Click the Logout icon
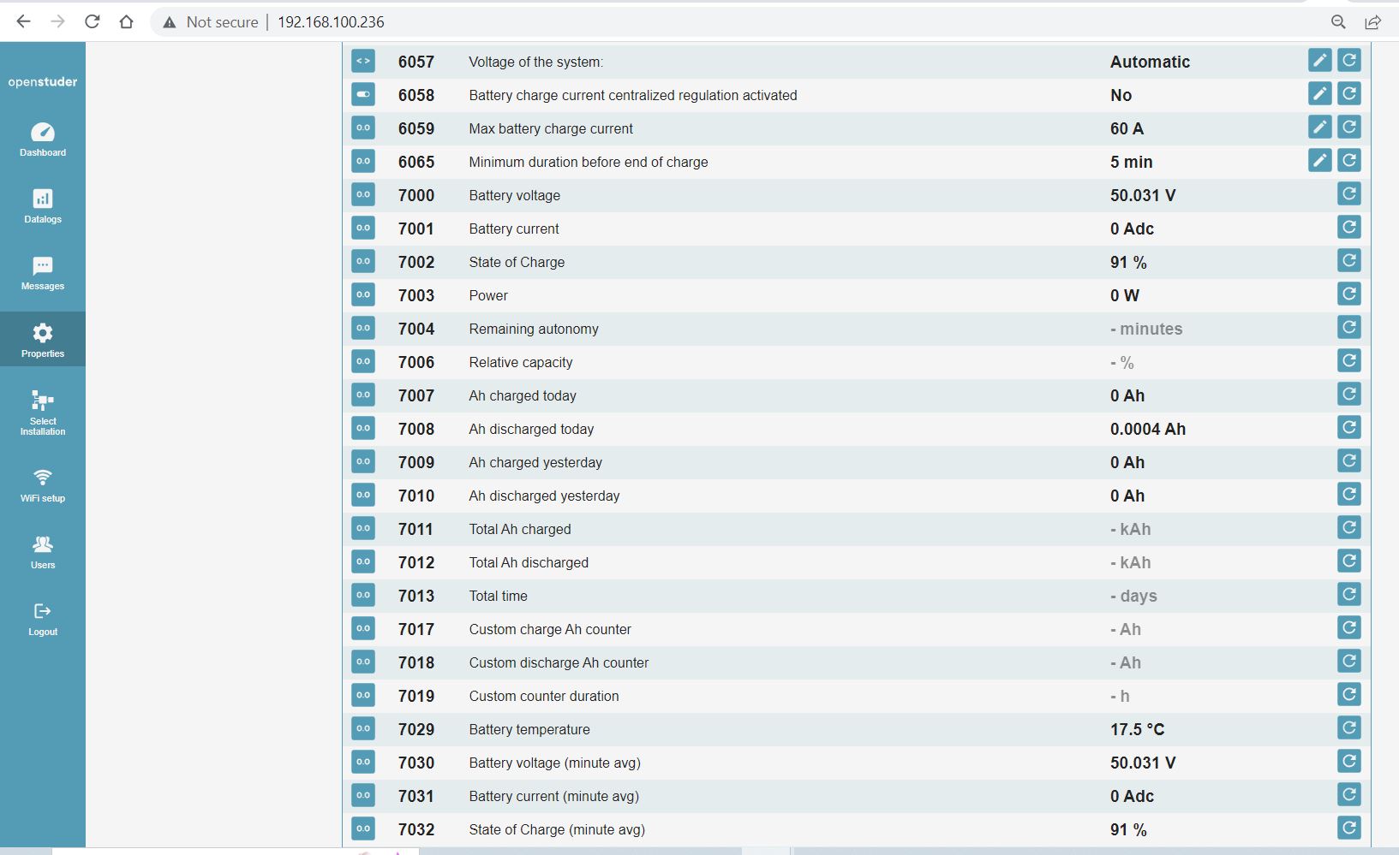Viewport: 1399px width, 855px height. click(x=43, y=611)
